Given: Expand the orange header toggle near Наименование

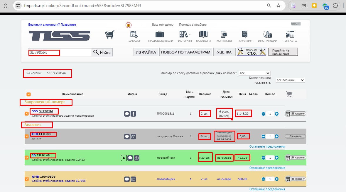Looking at the screenshot, I should click(x=28, y=94).
